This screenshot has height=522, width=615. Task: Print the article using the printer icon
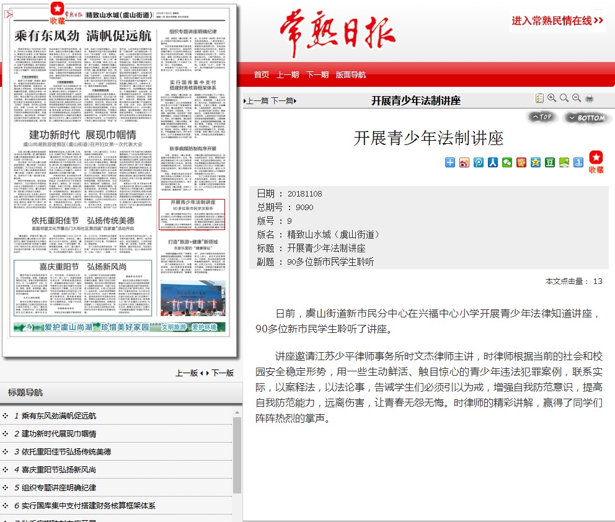pos(589,99)
